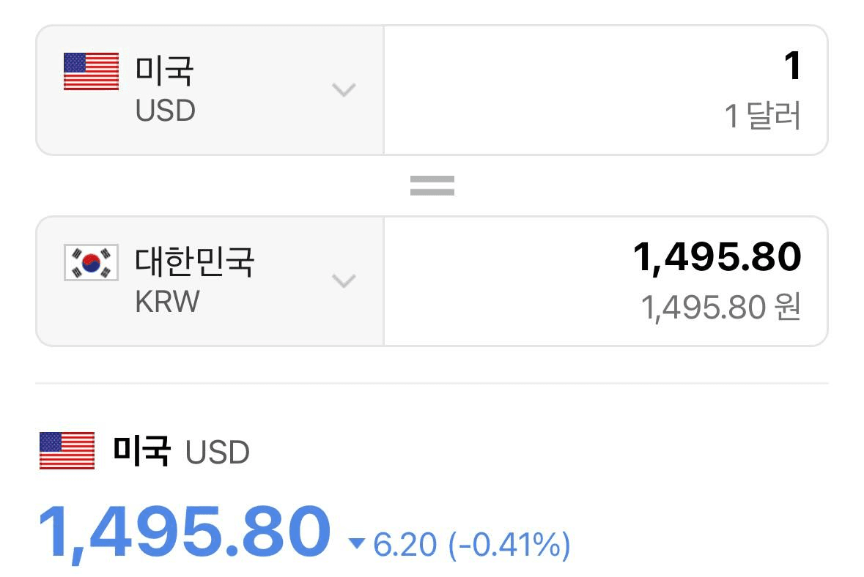864x577 pixels.
Task: Click the (-0.41%) percentage change
Action: click(510, 545)
